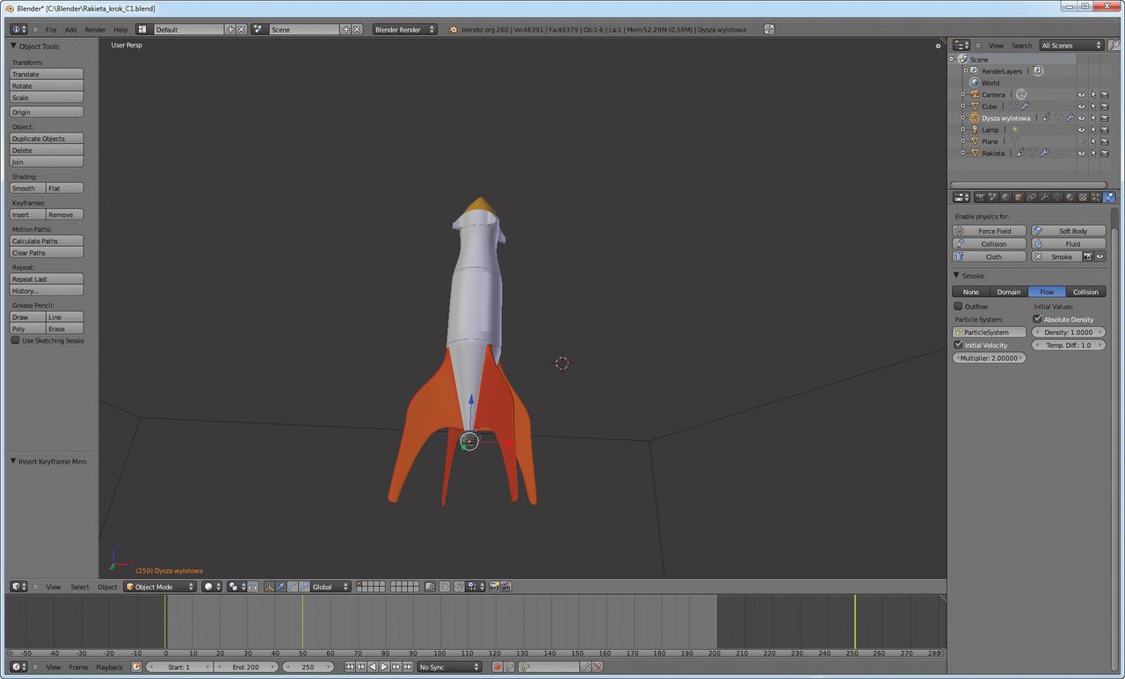Screen dimensions: 1125x679
Task: Enable Use Sketching Session checkbox
Action: (15, 340)
